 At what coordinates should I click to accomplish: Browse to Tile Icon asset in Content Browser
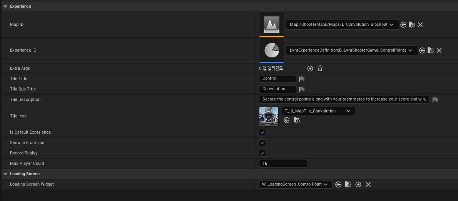point(296,120)
